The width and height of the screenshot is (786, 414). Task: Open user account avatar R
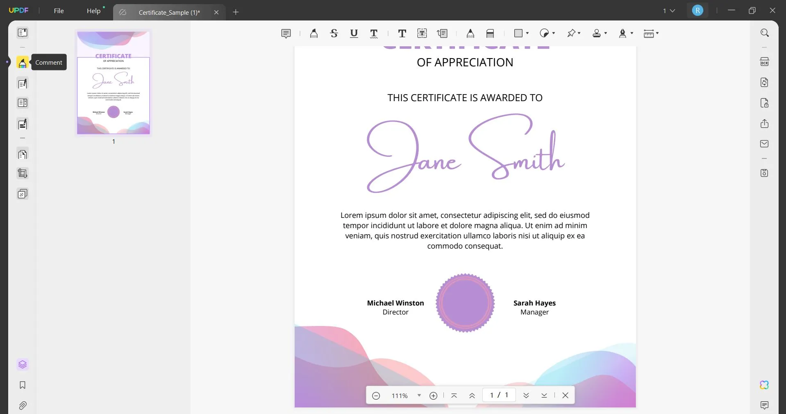697,11
